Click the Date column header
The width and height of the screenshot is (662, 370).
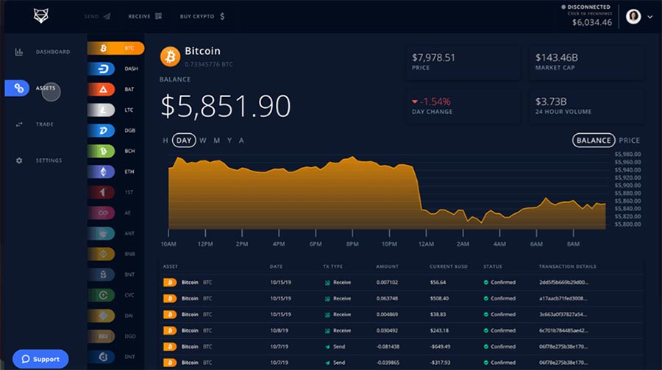click(276, 266)
